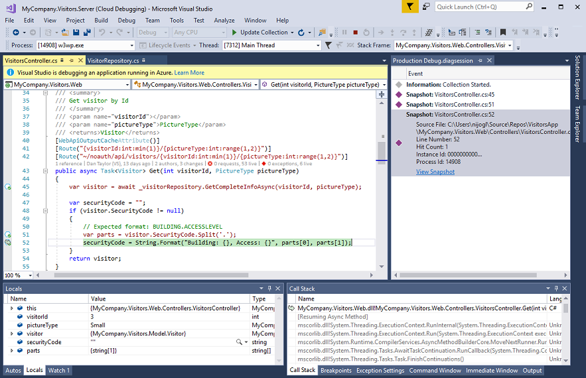This screenshot has width=586, height=378.
Task: Expand the 'visitor' variable in Locals
Action: [x=11, y=334]
